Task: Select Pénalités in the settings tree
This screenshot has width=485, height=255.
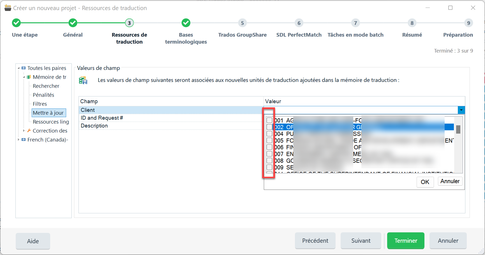Action: [43, 95]
